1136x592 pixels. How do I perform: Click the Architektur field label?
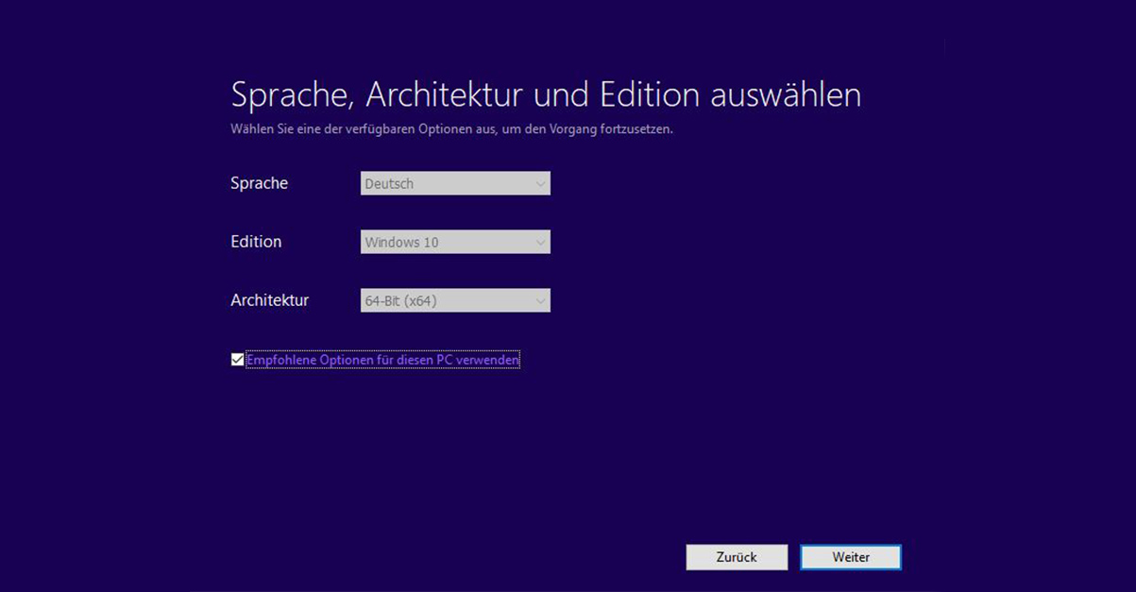(x=270, y=300)
